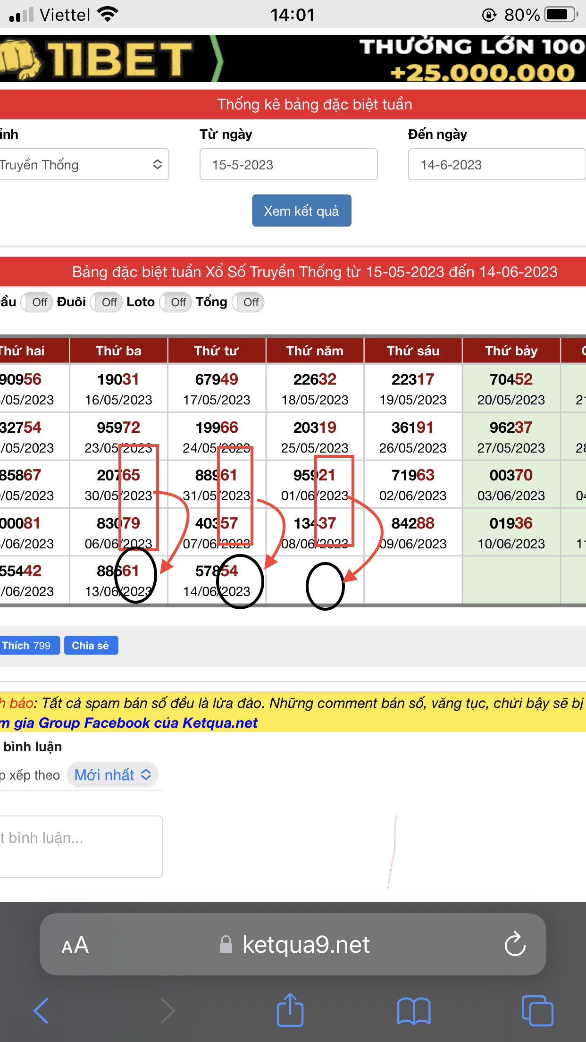
Task: Click the result 20319 on 25/05/2023
Action: [315, 427]
